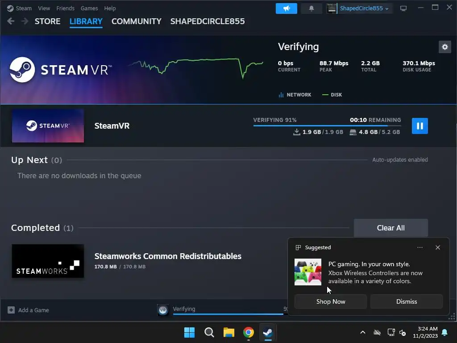Open File Explorer from the taskbar
Viewport: 457px width, 343px height.
click(x=229, y=332)
